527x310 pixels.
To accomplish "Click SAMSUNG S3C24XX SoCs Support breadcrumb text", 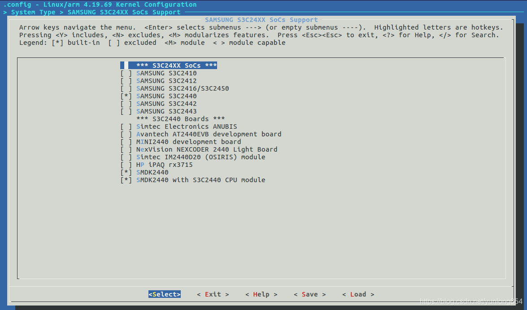I will pyautogui.click(x=124, y=12).
